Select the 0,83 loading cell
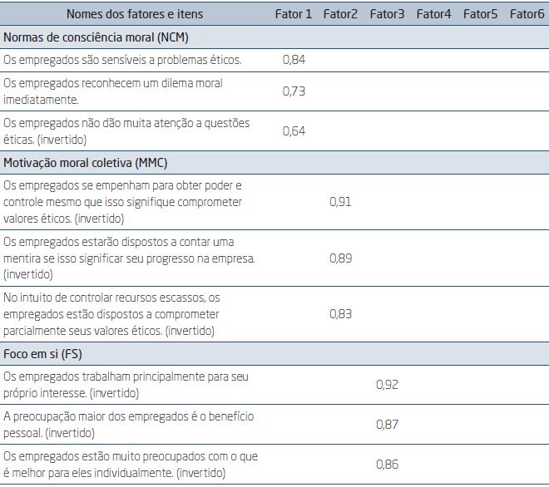This screenshot has width=549, height=487. coord(341,313)
